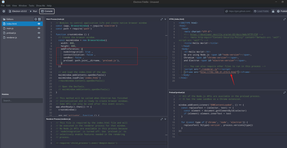Click the Load Fiddle button
The width and height of the screenshot is (287, 148).
point(261,11)
